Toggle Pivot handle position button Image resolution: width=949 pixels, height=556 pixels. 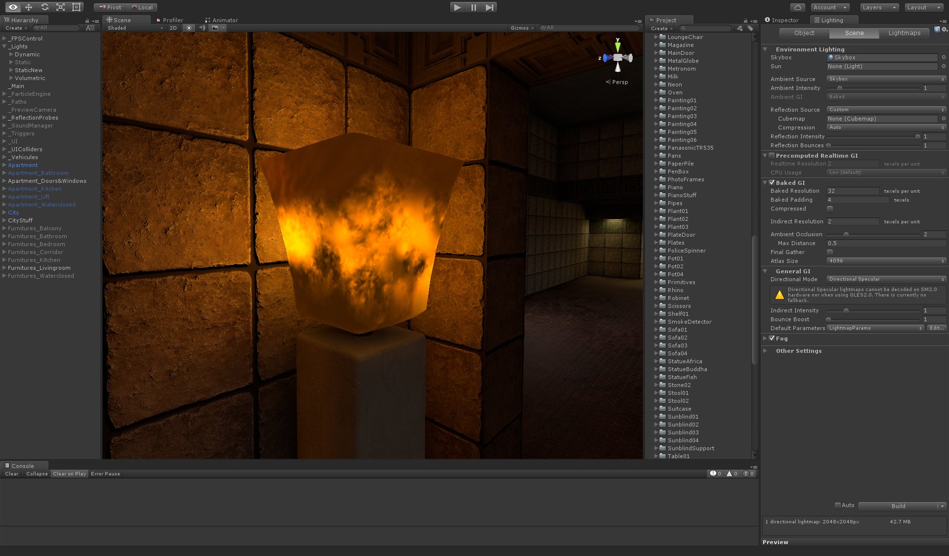110,7
